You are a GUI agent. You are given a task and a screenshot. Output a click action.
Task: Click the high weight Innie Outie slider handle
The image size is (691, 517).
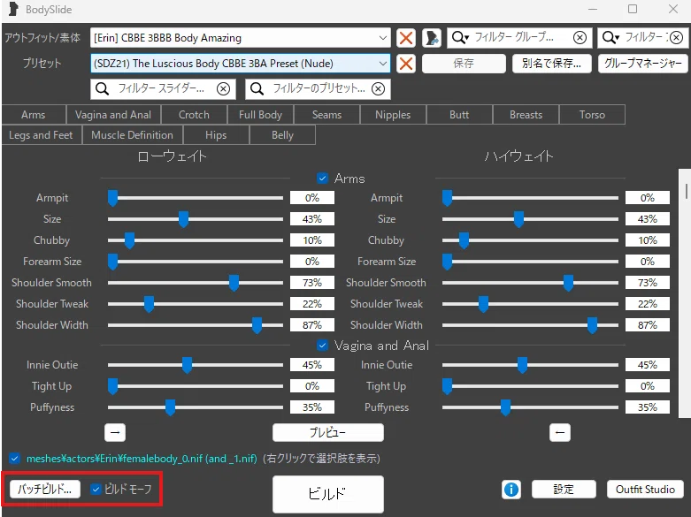click(x=522, y=365)
